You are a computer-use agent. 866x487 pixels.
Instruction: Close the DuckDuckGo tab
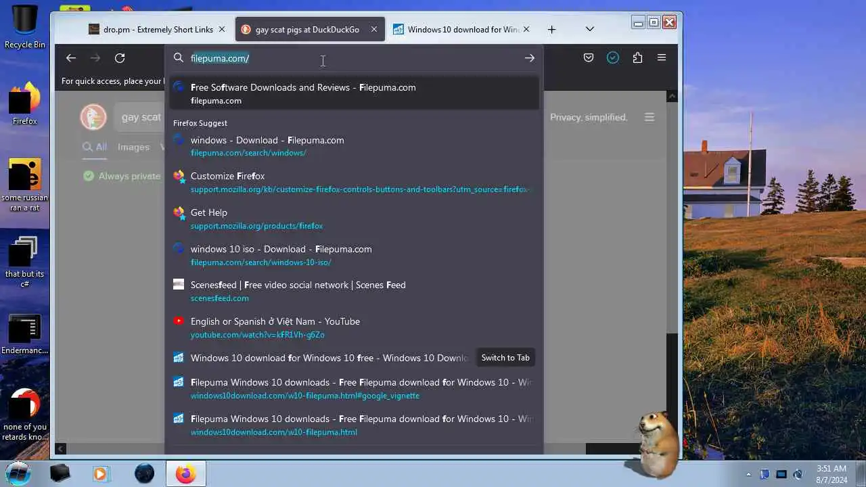click(373, 29)
